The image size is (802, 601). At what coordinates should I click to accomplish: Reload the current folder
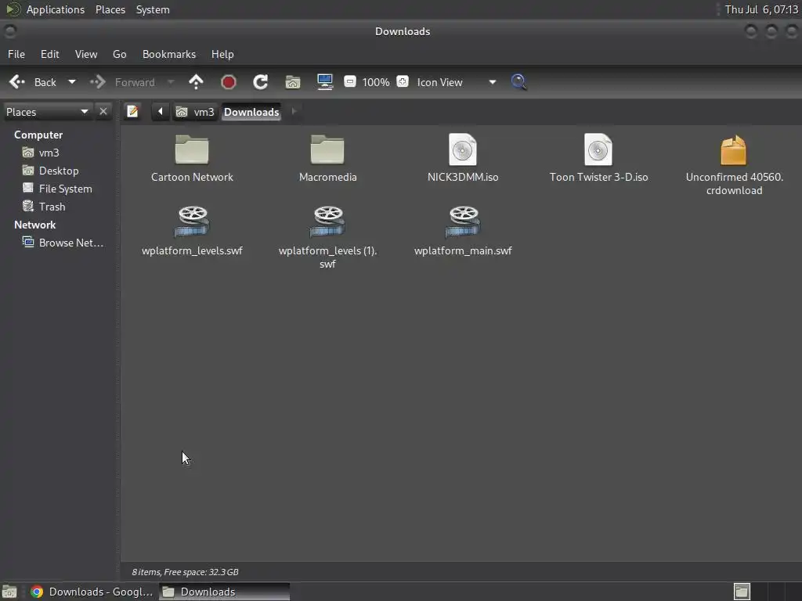pyautogui.click(x=260, y=81)
